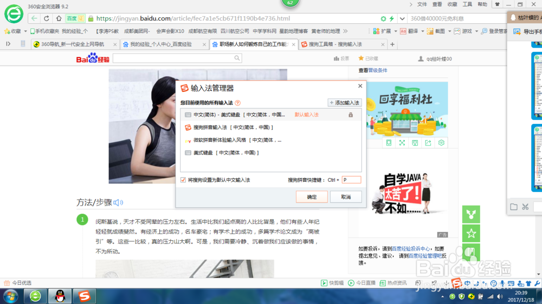
Task: Click the green star favorite sidebar button
Action: pyautogui.click(x=471, y=234)
